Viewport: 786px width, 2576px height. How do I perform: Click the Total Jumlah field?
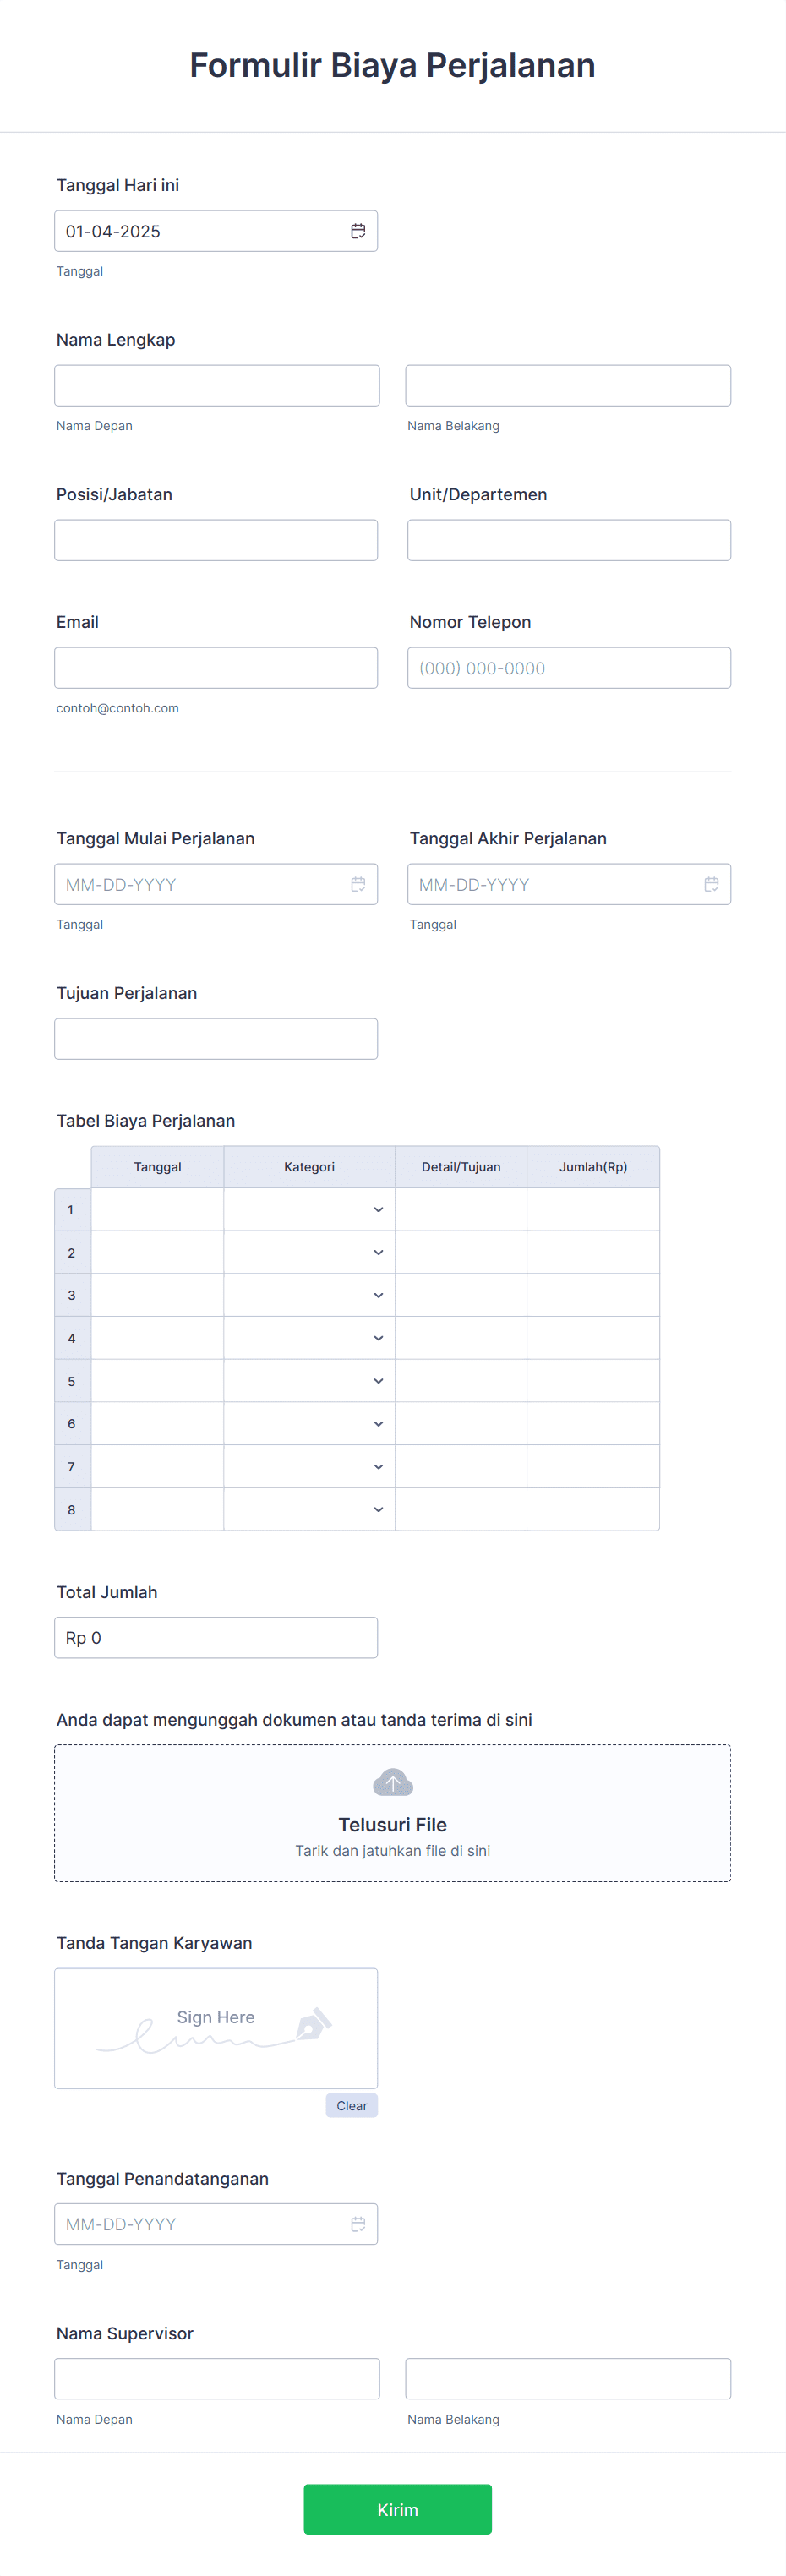coord(216,1638)
